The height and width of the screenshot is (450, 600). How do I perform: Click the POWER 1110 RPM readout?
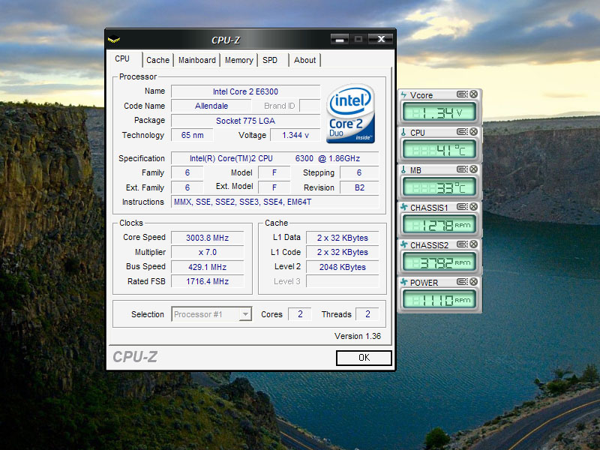[439, 300]
